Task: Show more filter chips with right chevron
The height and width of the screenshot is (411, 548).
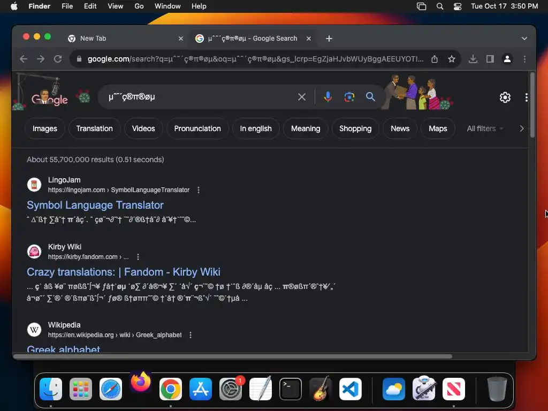Action: 522,128
